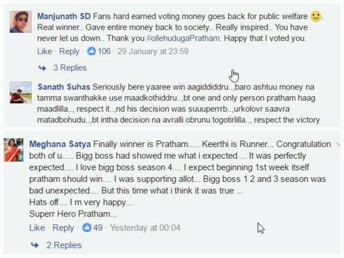Expand the 2 Replies thread
Screen dimensions: 344x258
point(64,245)
